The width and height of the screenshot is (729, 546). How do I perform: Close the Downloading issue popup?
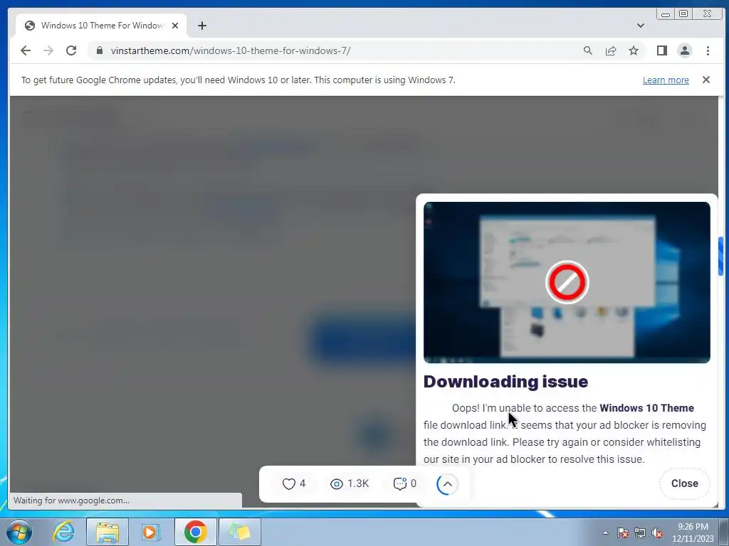tap(684, 483)
